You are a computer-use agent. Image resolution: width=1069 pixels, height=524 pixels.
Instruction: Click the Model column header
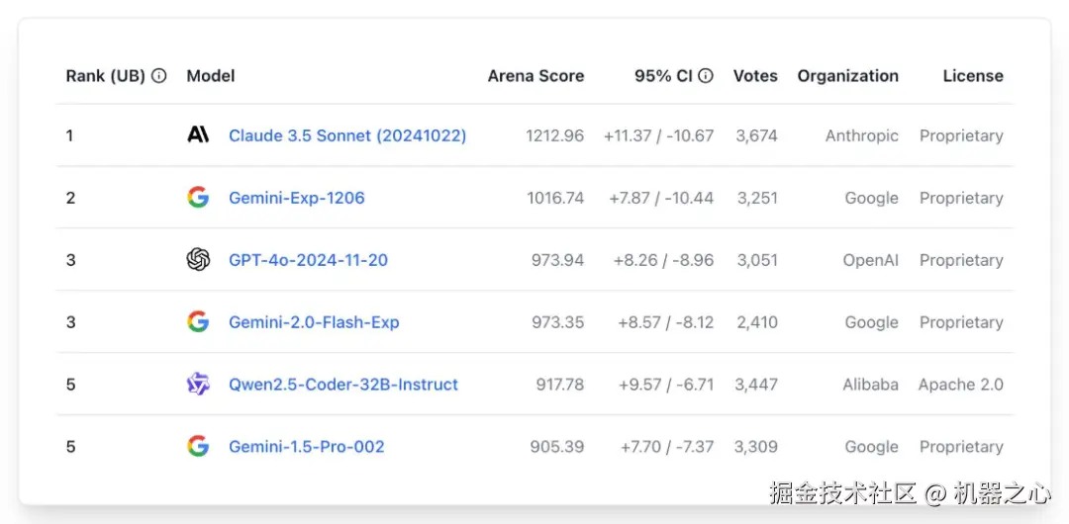click(x=211, y=76)
